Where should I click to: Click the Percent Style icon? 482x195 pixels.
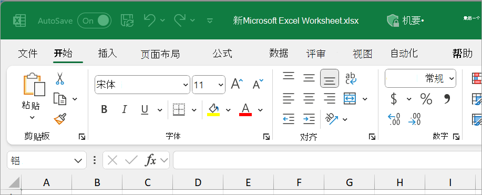(426, 99)
